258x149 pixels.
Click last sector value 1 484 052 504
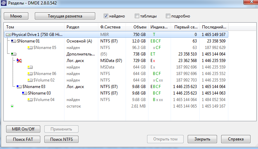coord(214,100)
